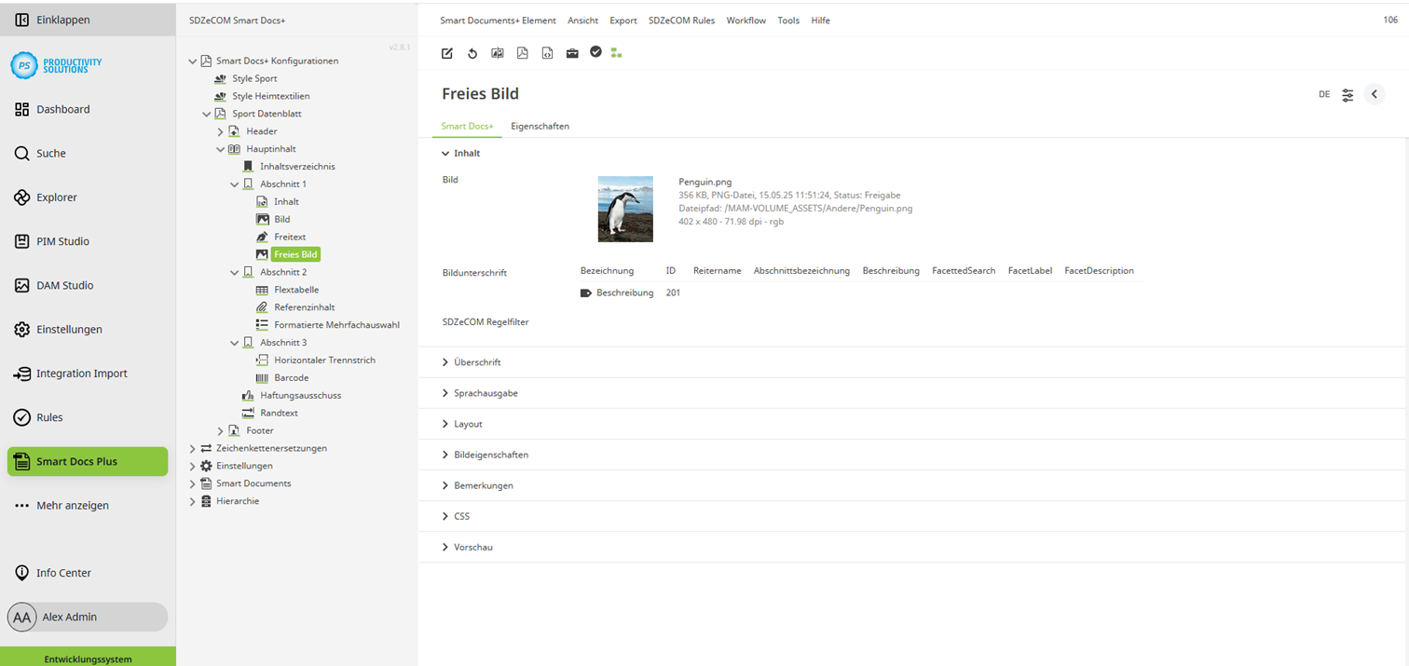
Task: Open the Export menu
Action: tap(622, 20)
